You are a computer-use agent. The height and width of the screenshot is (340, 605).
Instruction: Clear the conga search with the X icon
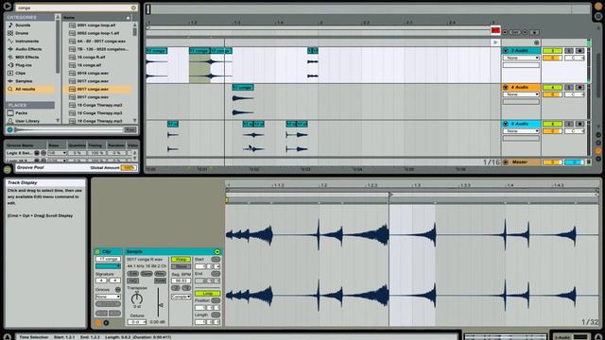click(133, 8)
